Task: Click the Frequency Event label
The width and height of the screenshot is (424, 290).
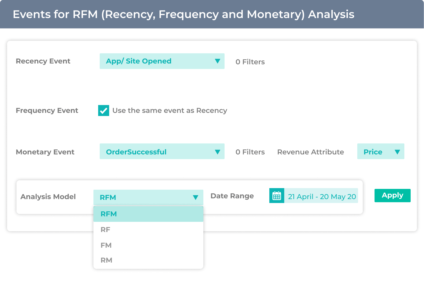Action: (47, 111)
